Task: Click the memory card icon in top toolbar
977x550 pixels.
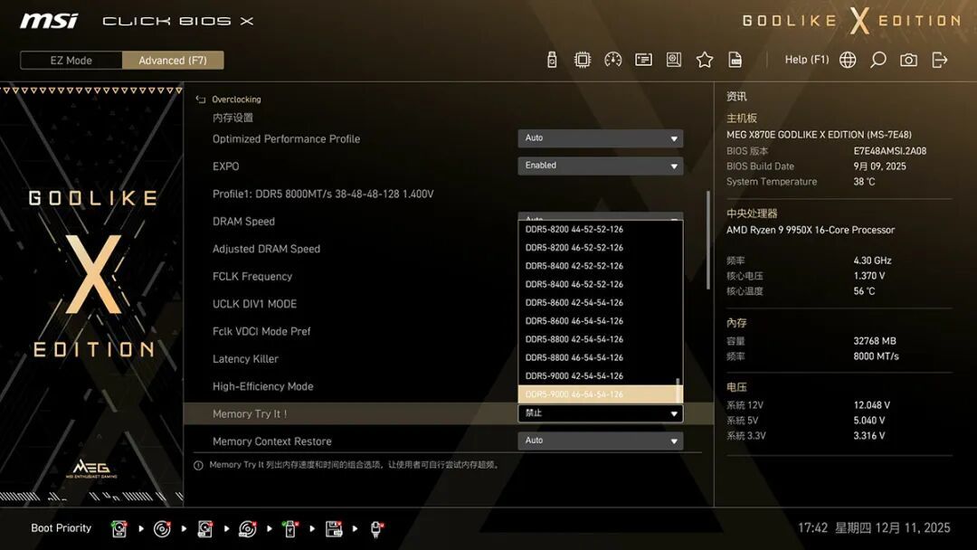Action: [644, 60]
